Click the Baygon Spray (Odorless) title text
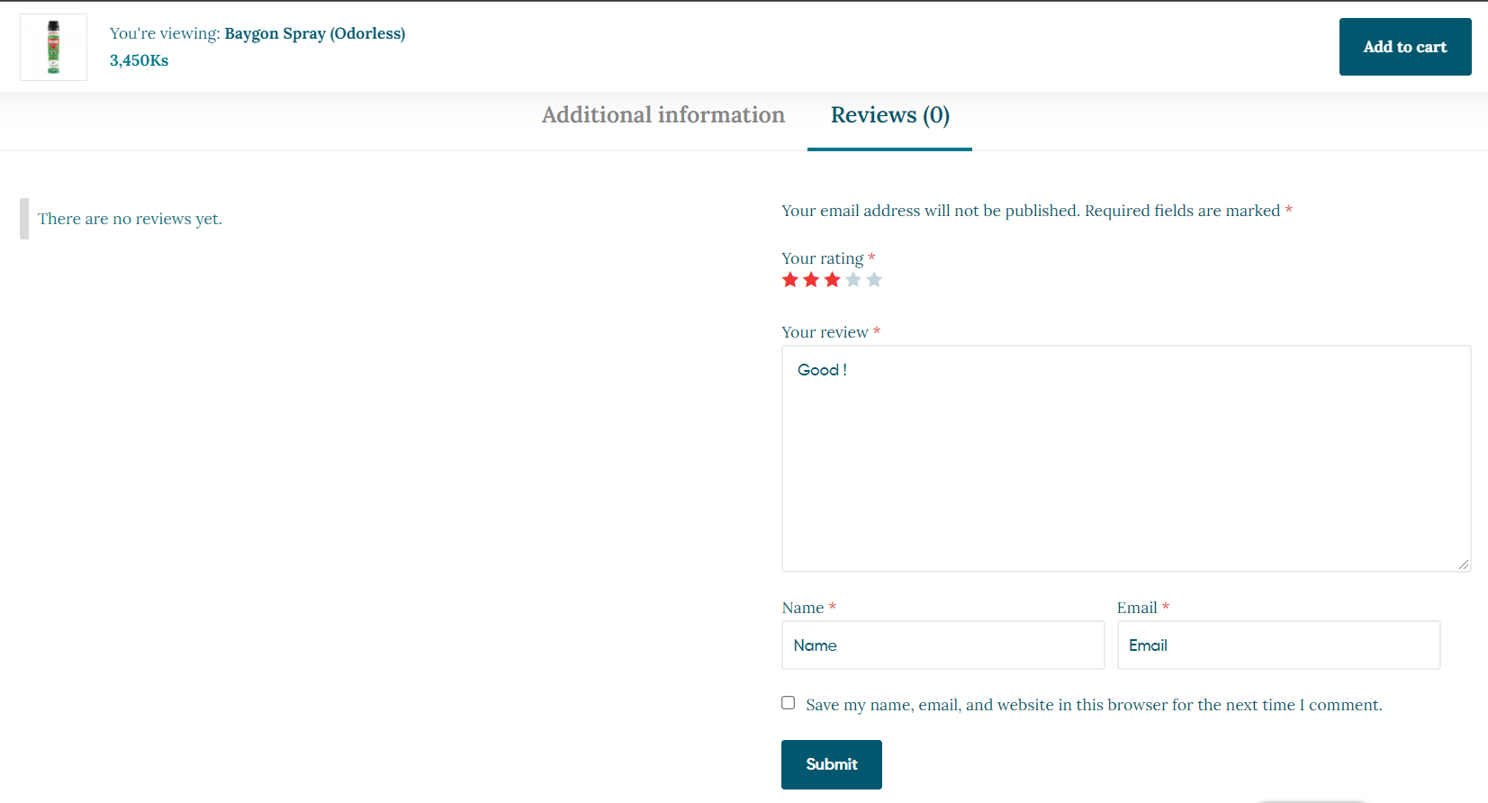1488x803 pixels. coord(315,33)
